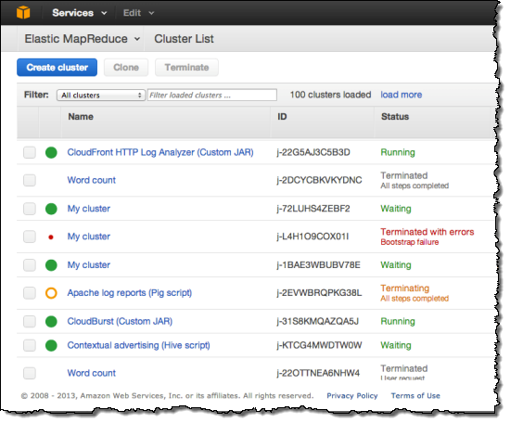The image size is (510, 423).
Task: Sort by the ID column header
Action: pyautogui.click(x=282, y=117)
